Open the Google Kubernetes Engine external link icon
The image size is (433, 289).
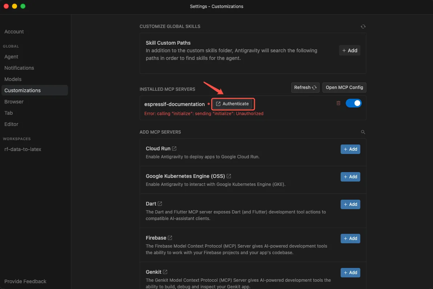pos(229,176)
